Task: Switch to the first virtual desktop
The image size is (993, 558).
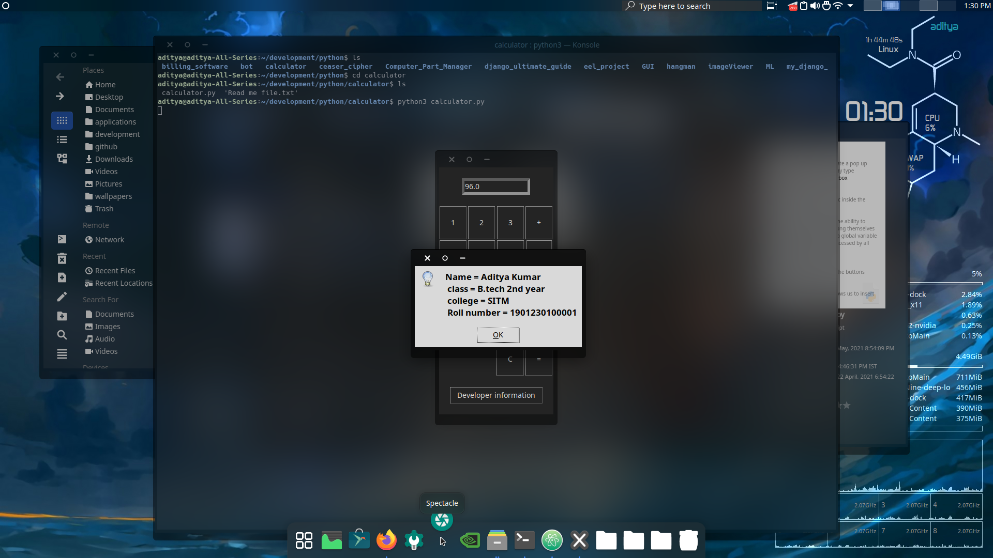Action: [x=872, y=6]
